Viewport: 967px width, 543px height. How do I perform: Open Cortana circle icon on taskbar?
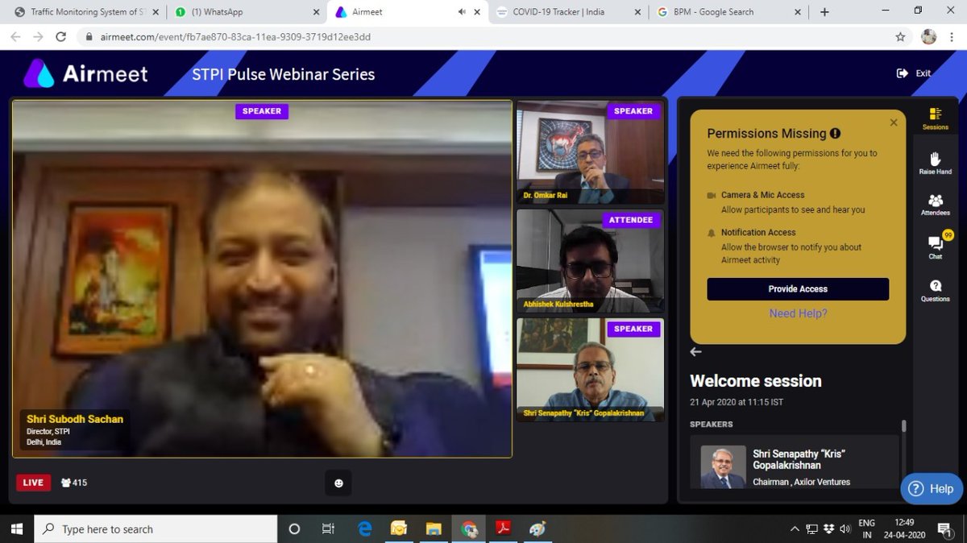point(294,528)
